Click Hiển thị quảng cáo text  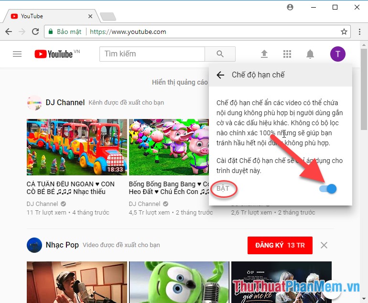[180, 82]
